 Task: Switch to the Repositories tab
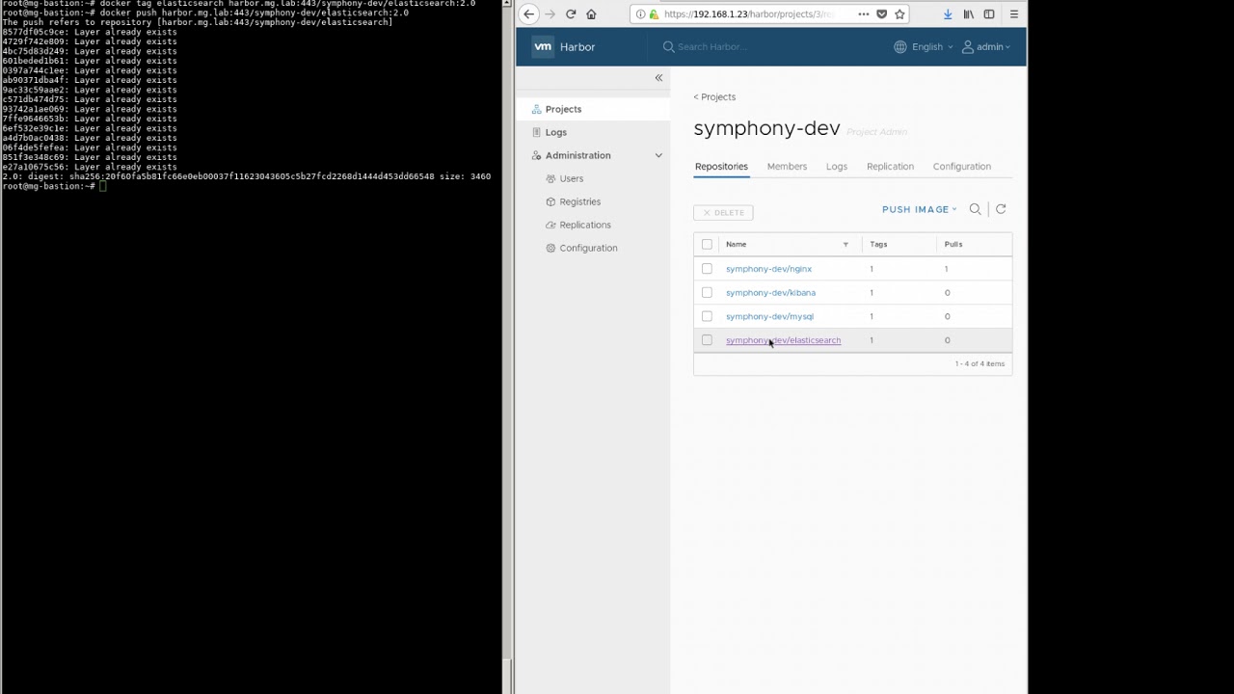tap(721, 167)
